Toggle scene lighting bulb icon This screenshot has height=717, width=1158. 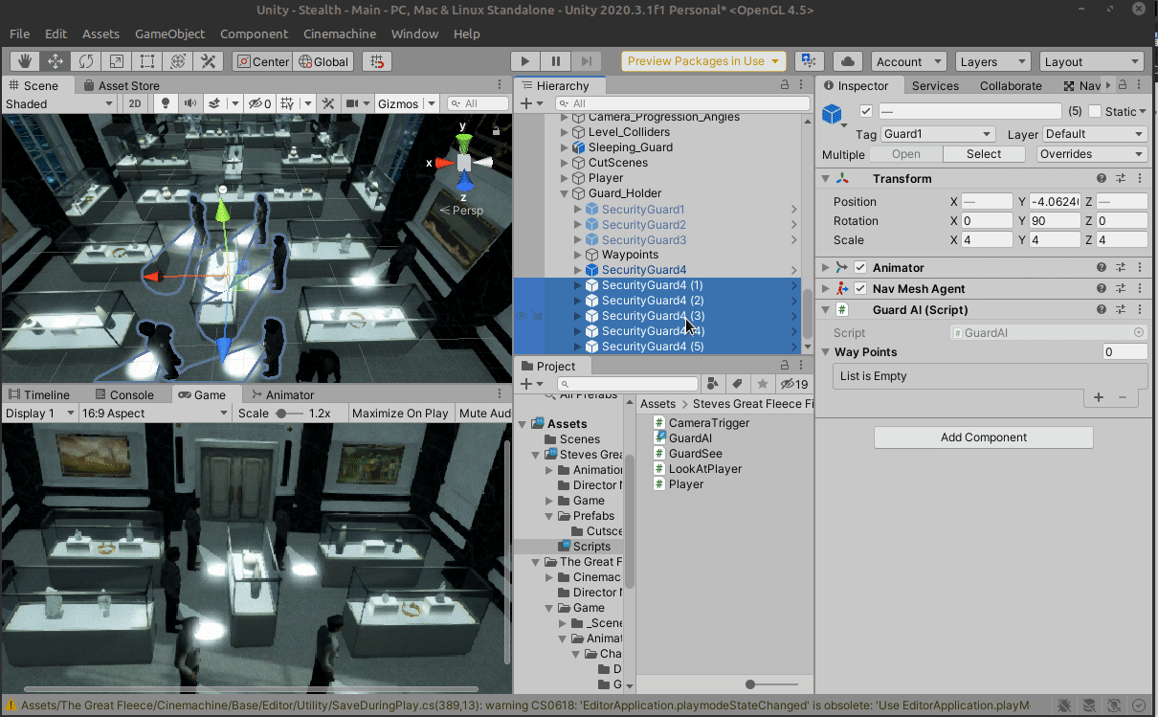pos(166,103)
